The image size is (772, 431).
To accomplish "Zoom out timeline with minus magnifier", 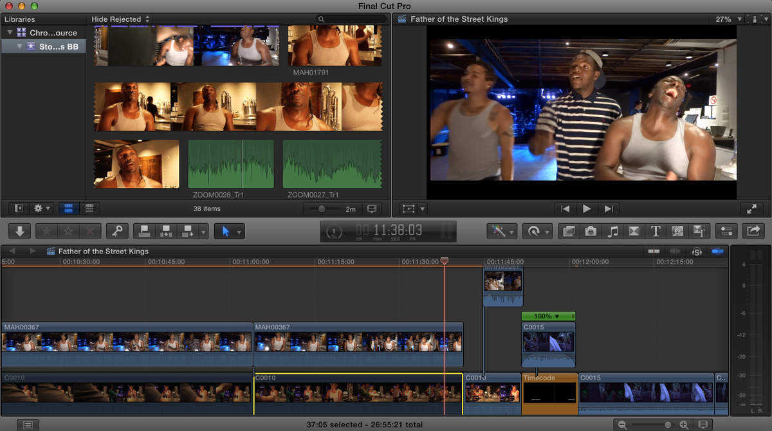I will click(x=623, y=425).
